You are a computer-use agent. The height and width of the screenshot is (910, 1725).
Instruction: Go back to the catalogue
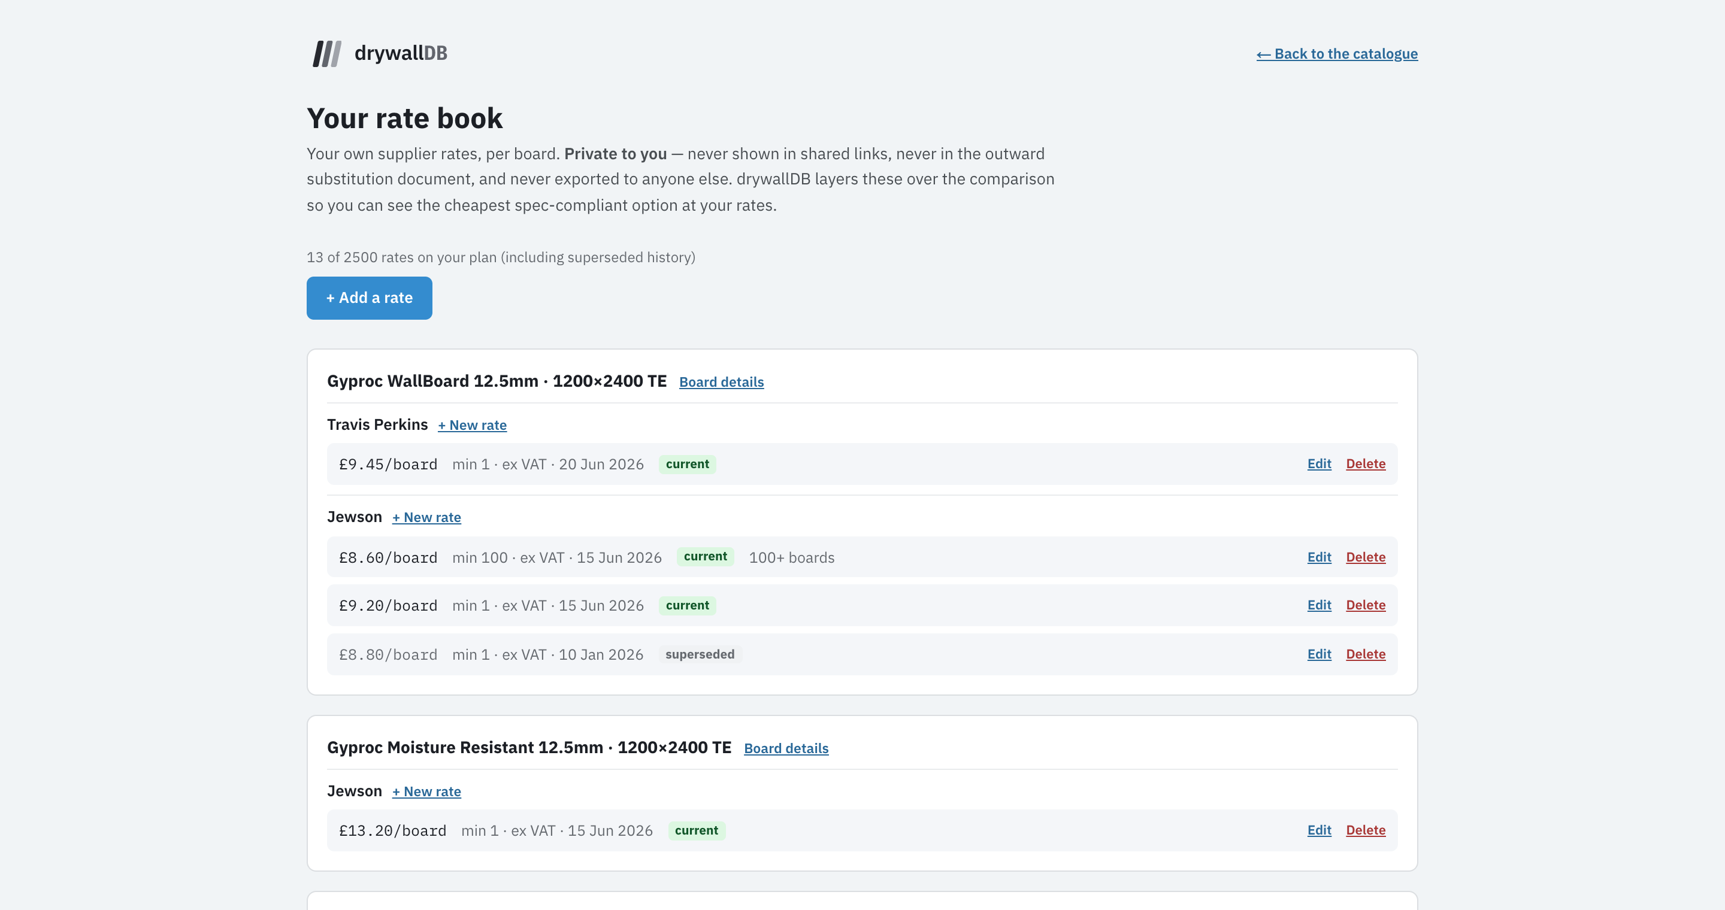pyautogui.click(x=1337, y=53)
